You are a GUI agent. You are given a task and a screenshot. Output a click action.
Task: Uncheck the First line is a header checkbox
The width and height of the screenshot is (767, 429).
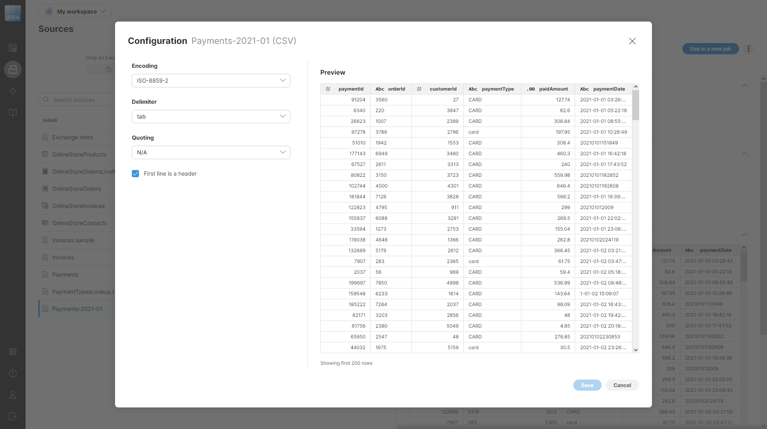tap(135, 174)
